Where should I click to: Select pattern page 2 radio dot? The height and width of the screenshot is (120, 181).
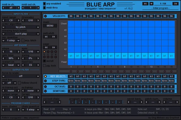[48, 52]
